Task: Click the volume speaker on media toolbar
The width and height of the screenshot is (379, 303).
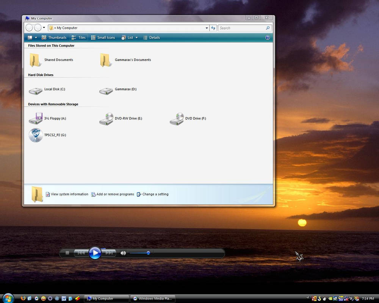Action: click(x=123, y=253)
